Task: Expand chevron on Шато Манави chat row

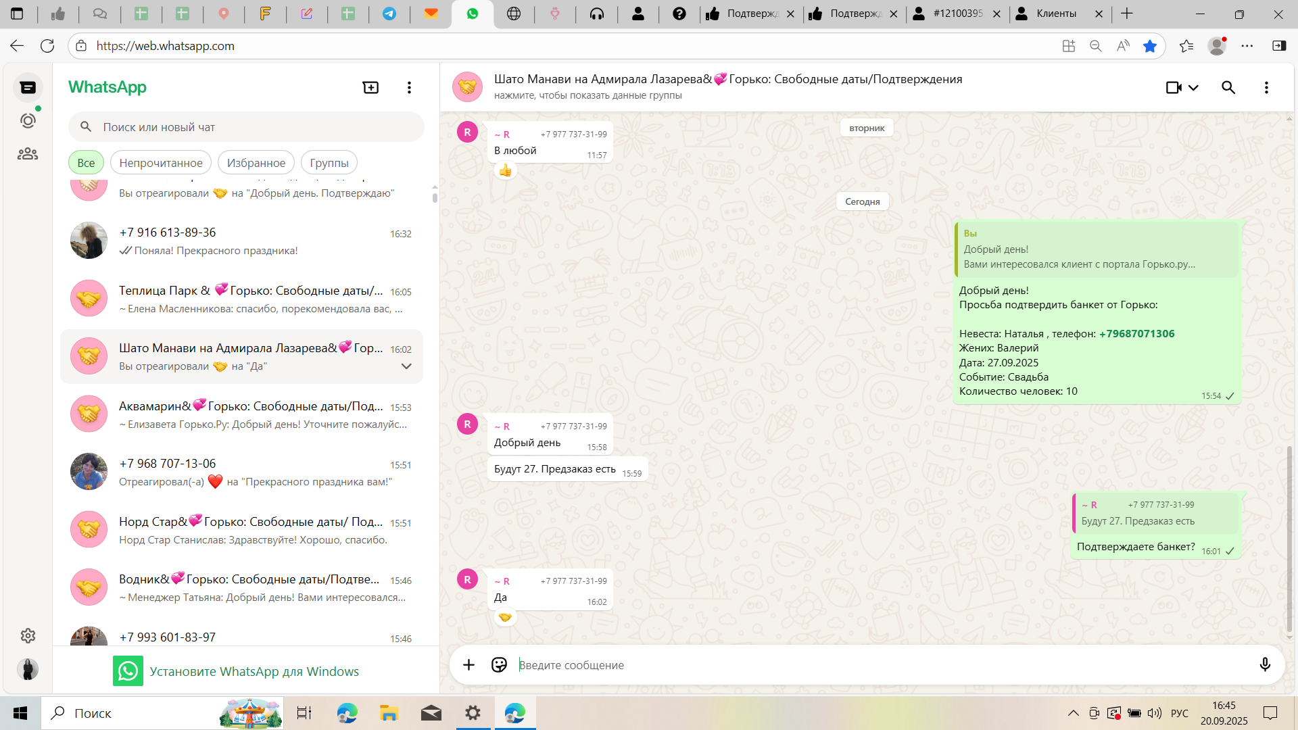Action: 406,366
